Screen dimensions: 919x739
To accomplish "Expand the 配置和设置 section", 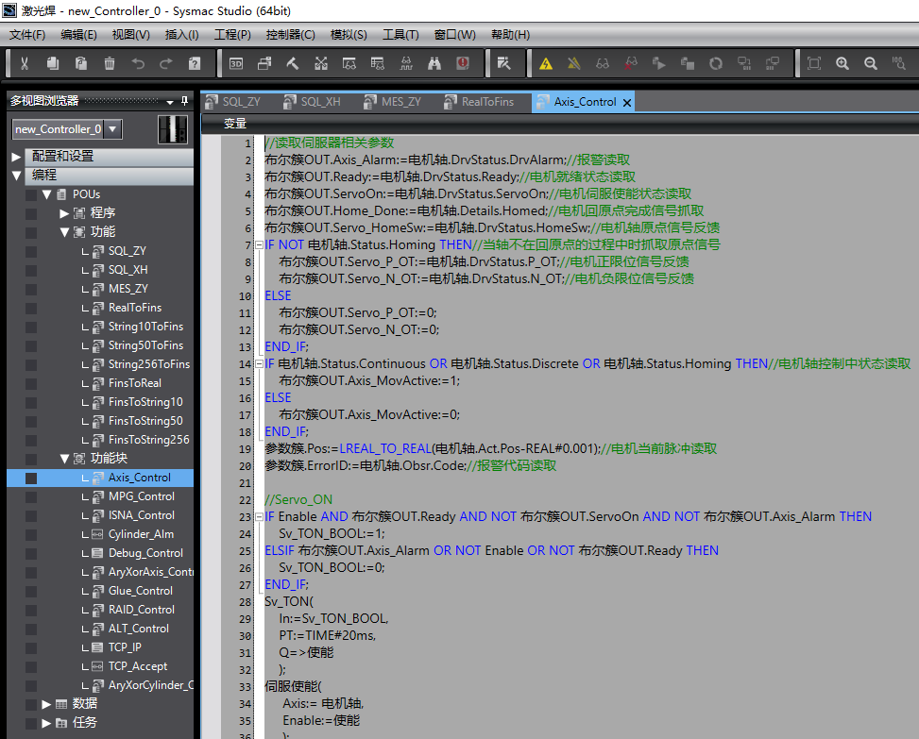I will tap(17, 157).
